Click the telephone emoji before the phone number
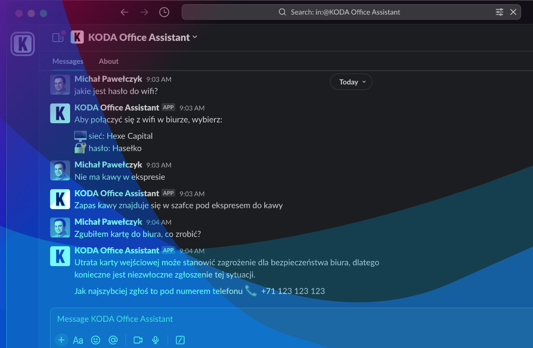 coord(251,291)
